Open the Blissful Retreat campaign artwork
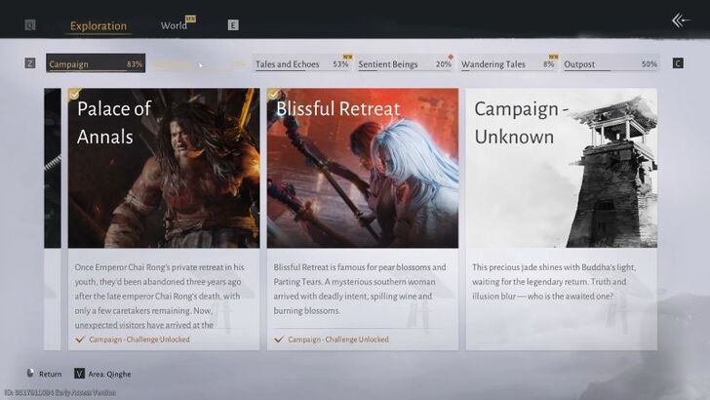The width and height of the screenshot is (710, 400). pos(363,168)
